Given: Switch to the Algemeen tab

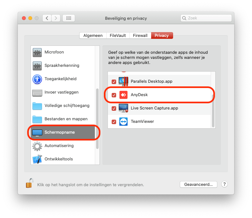Looking at the screenshot, I should pyautogui.click(x=93, y=36).
